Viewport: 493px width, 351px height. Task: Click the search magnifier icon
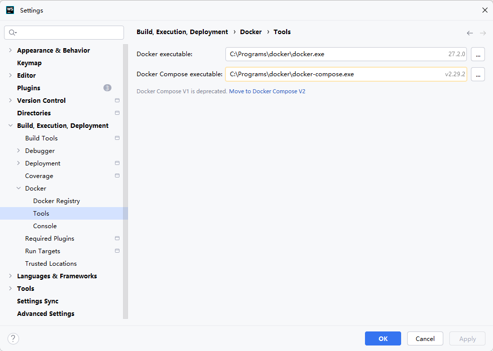13,33
